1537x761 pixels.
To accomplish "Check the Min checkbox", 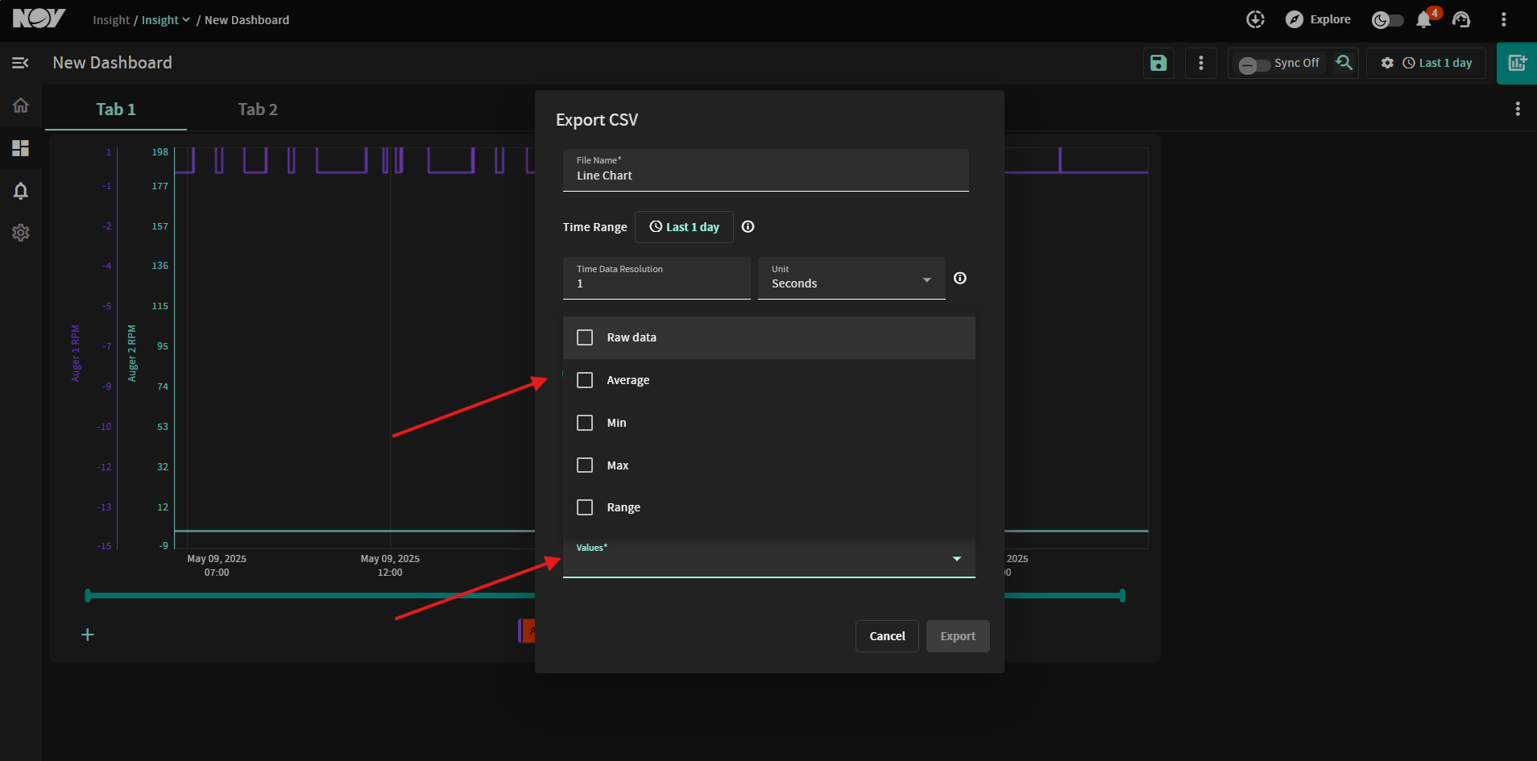I will (585, 423).
